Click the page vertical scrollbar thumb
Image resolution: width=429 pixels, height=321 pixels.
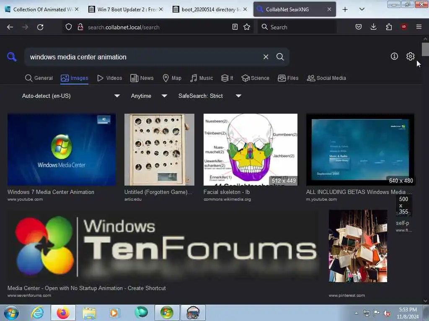[425, 49]
